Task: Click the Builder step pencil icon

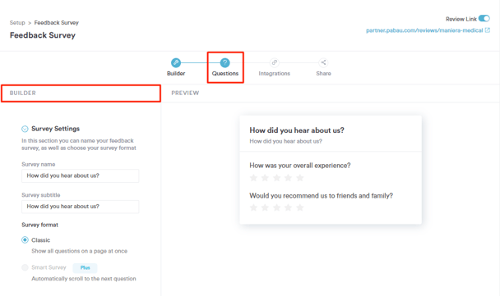Action: (176, 62)
